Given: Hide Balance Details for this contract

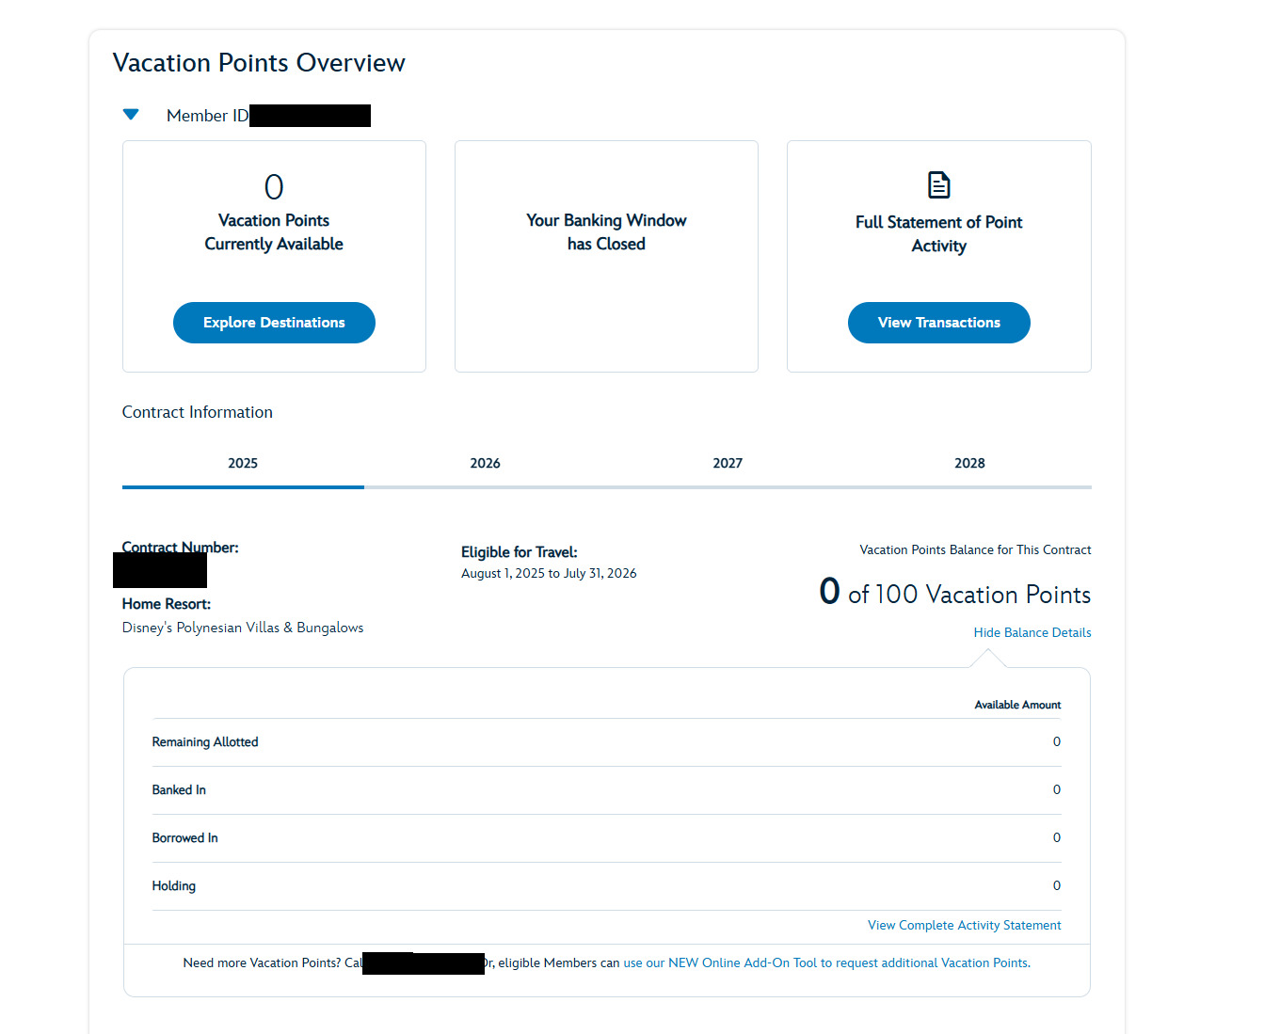Looking at the screenshot, I should 1032,632.
